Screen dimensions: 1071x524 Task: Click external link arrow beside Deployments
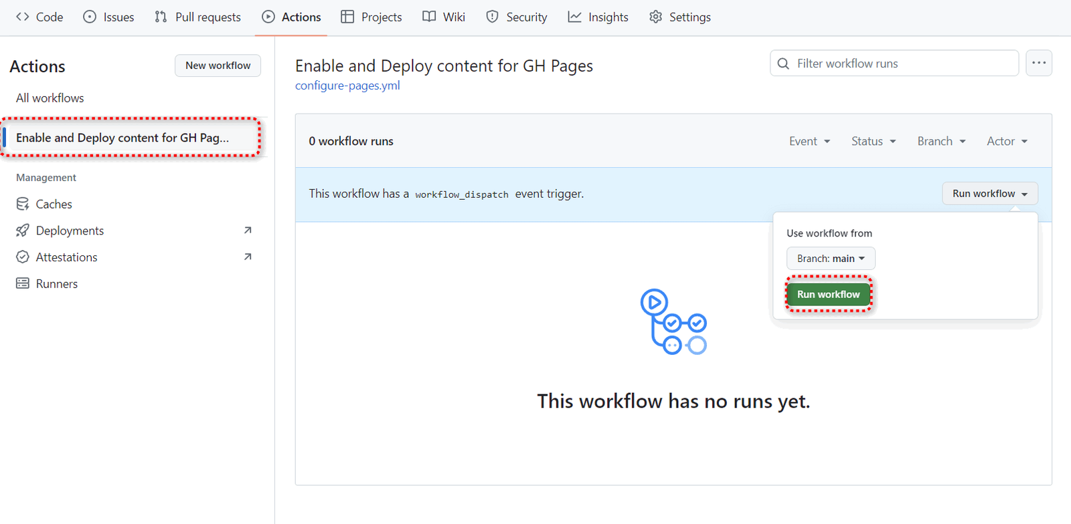pos(248,230)
